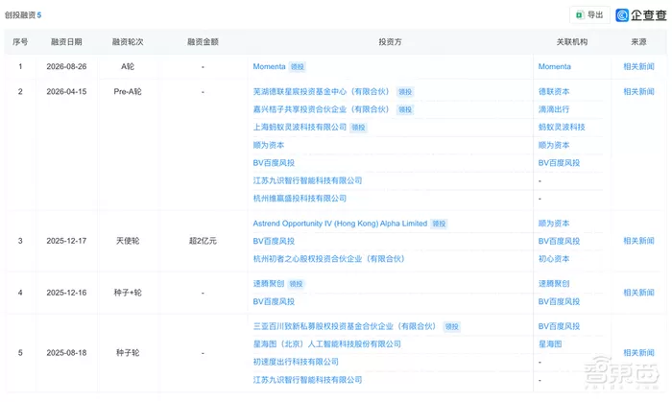672x402 pixels.
Task: Select the 天使轮 round cell
Action: 128,241
